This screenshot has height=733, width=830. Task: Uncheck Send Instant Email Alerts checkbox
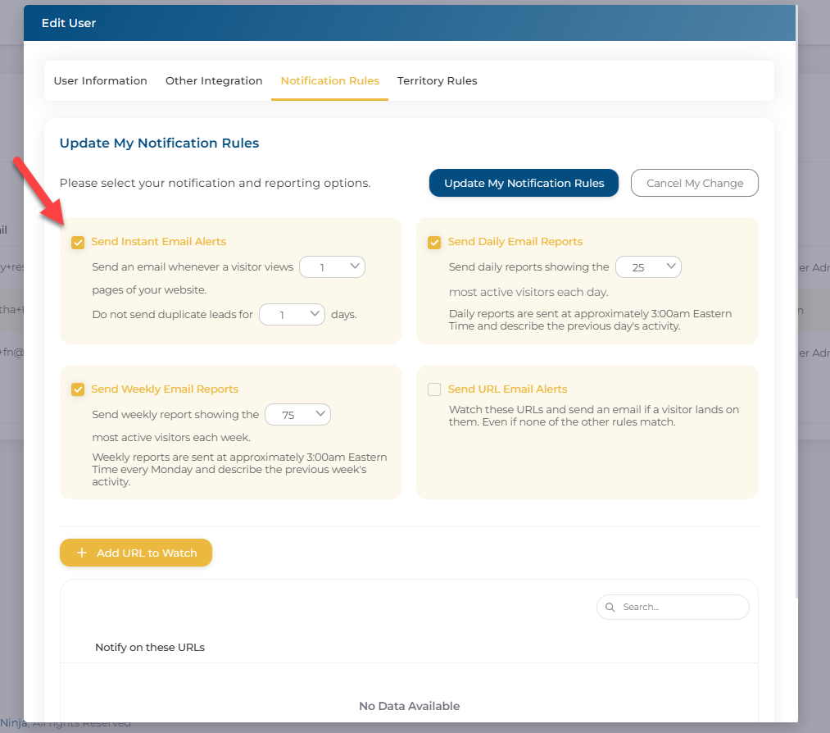click(x=78, y=242)
